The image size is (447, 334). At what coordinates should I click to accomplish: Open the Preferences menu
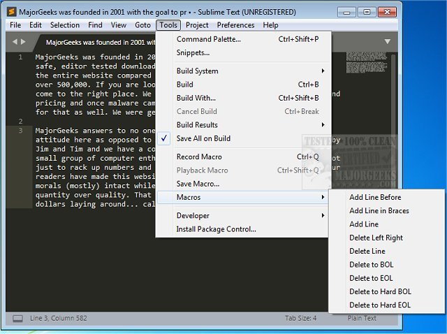(235, 25)
